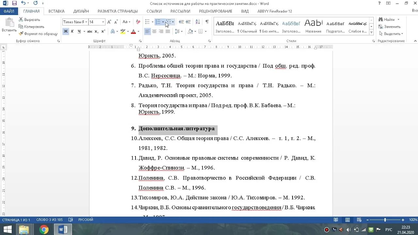Switch to the РЕЦЕНЗИРОВАНИЕ tab
Viewport: 418px width, 235px height.
216,11
